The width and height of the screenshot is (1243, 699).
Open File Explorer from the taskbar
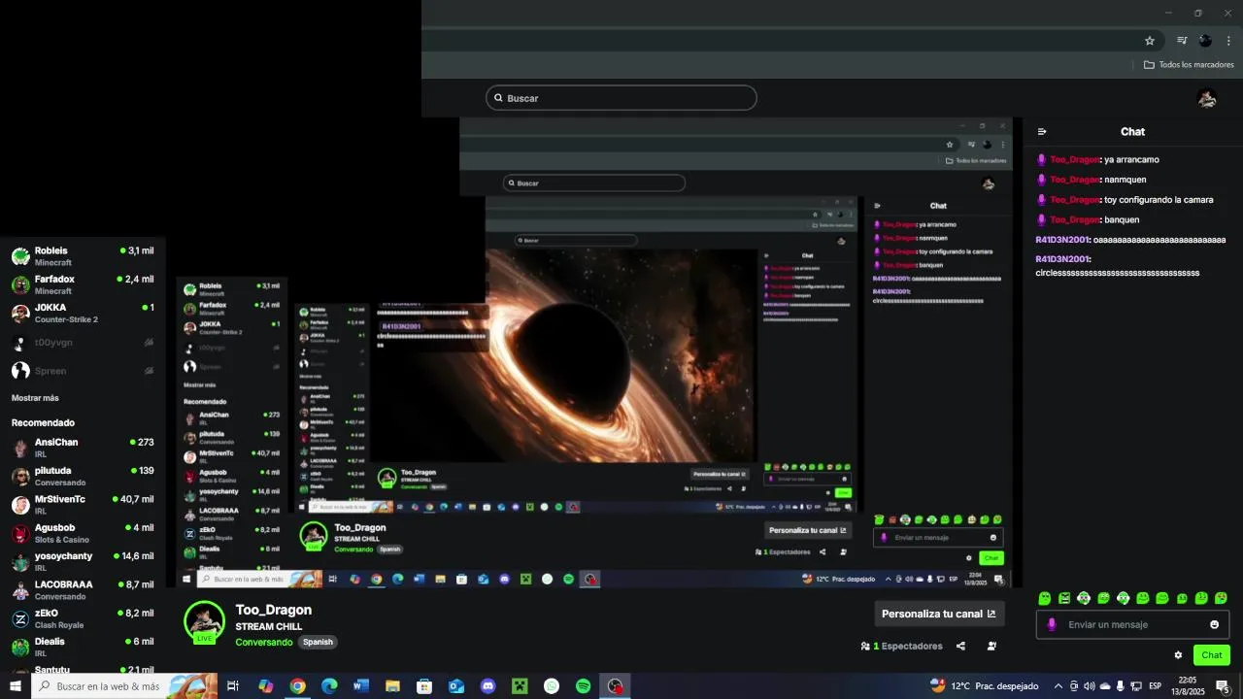pyautogui.click(x=392, y=686)
